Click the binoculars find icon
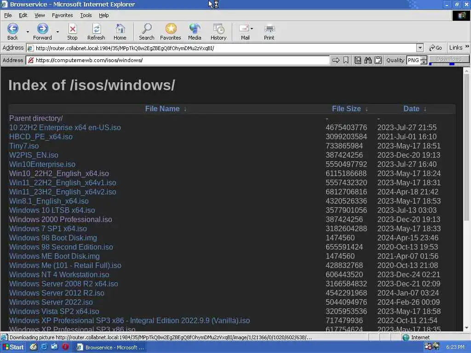 click(368, 60)
